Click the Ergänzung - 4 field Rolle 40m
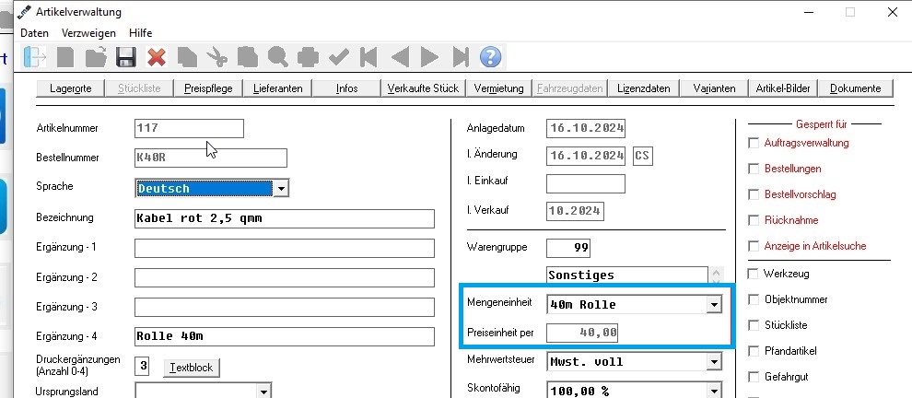The width and height of the screenshot is (912, 398). tap(285, 336)
